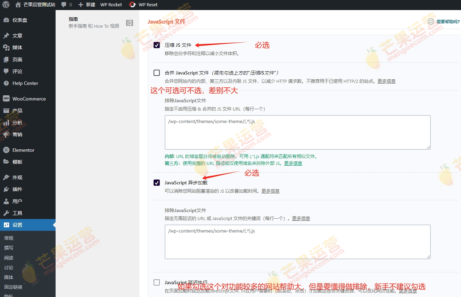Screen dimensions: 461x297
Task: Select 常规 under the settings menu
Action: (x=9, y=238)
